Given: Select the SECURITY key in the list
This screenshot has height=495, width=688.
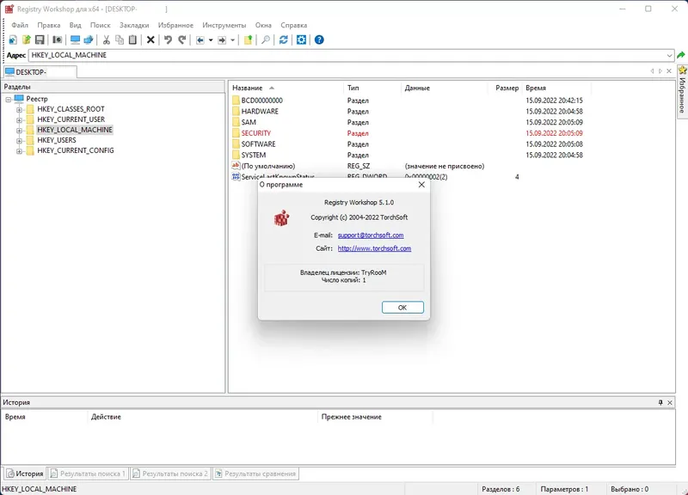Looking at the screenshot, I should click(255, 132).
